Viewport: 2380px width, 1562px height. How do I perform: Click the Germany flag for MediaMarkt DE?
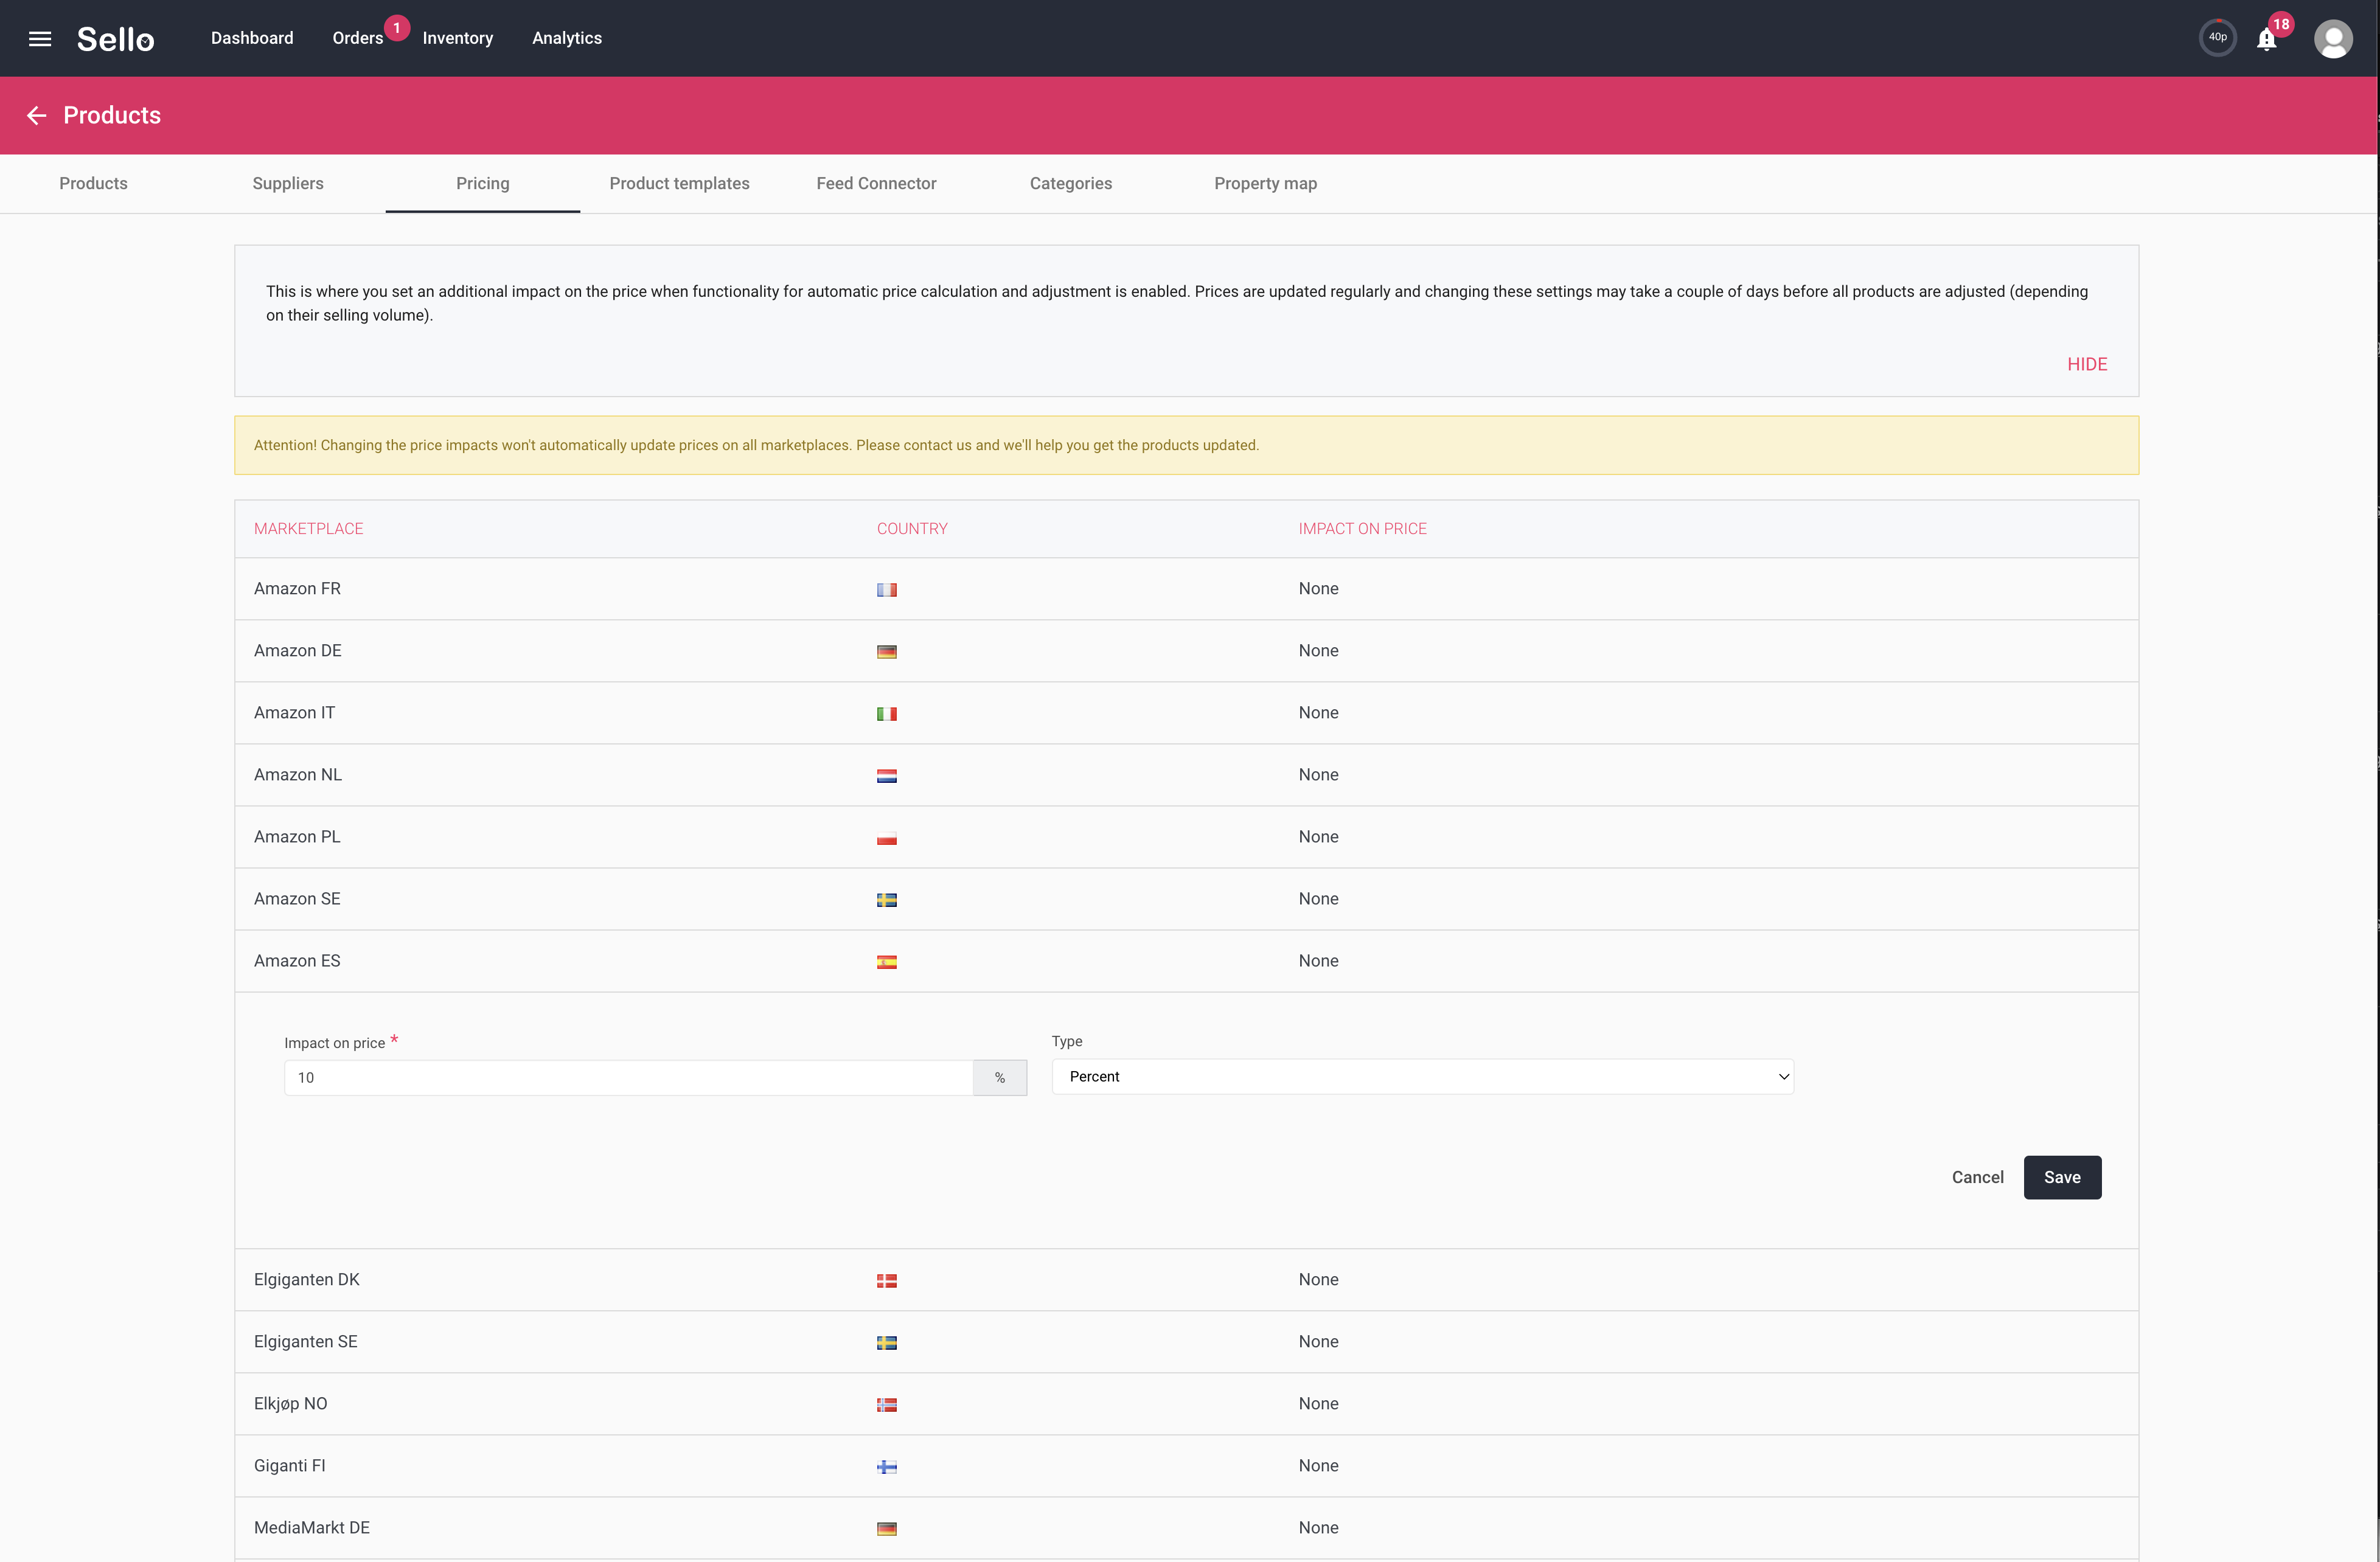886,1529
